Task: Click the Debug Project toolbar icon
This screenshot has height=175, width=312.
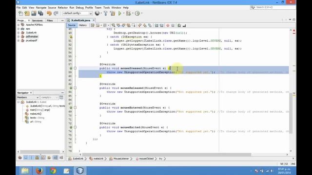Action: click(x=128, y=13)
